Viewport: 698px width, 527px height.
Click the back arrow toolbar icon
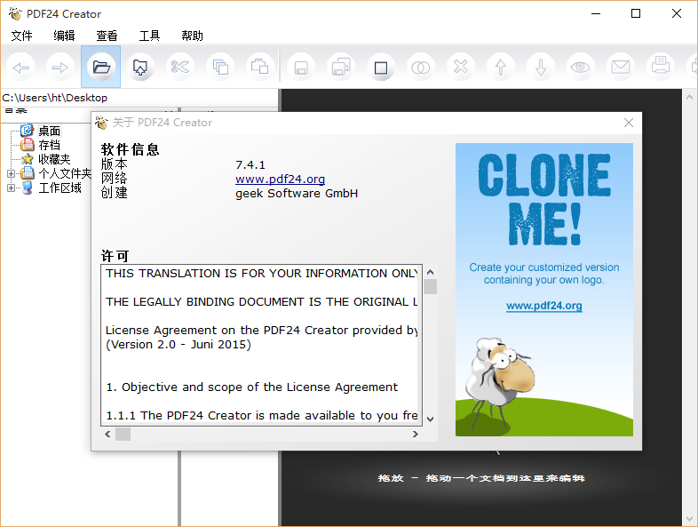click(21, 67)
